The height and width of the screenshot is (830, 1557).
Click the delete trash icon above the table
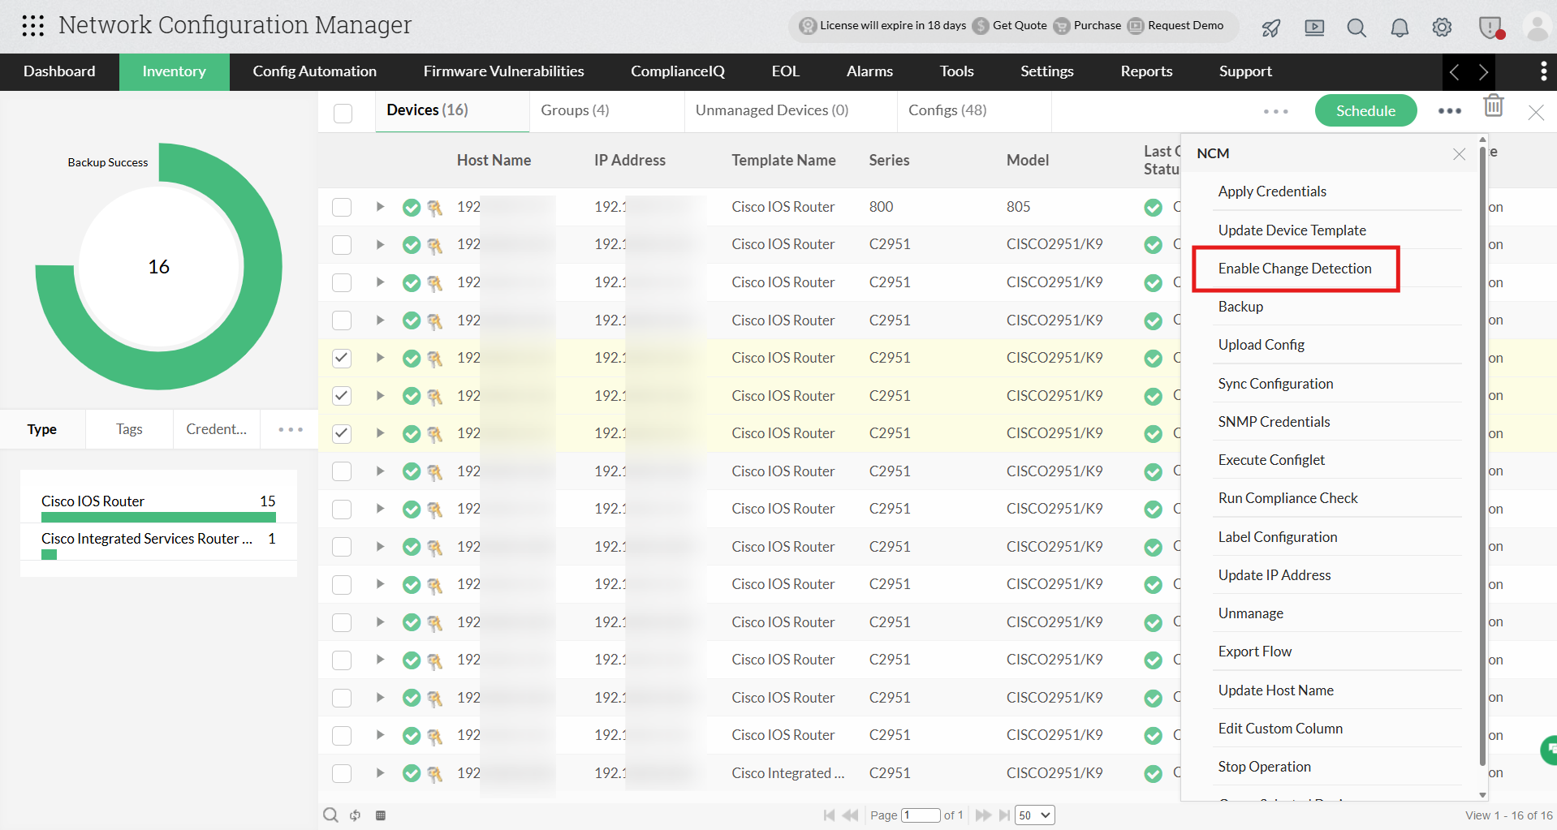pyautogui.click(x=1493, y=105)
